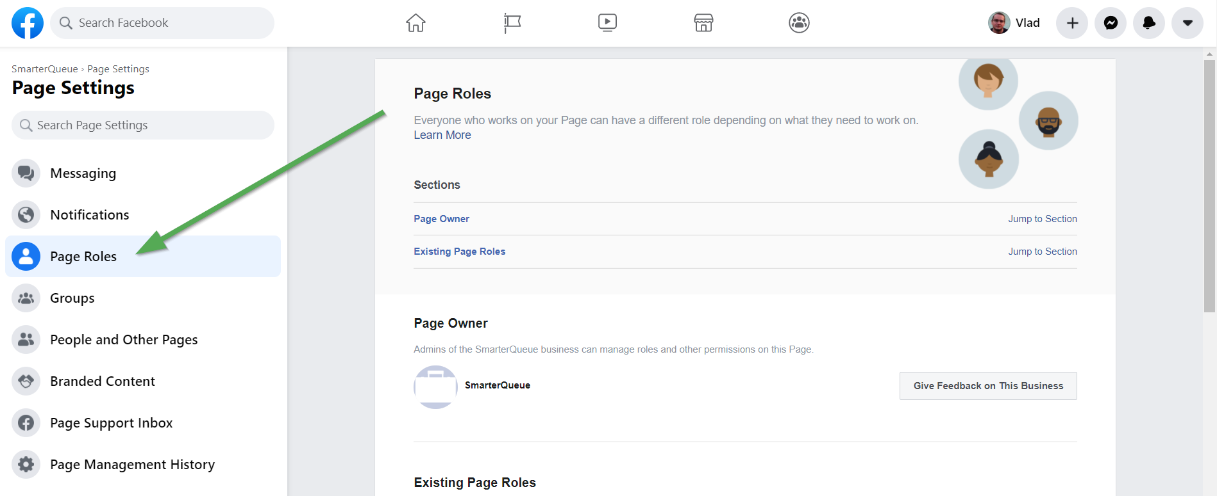The height and width of the screenshot is (496, 1217).
Task: Click the Messaging chat icon
Action: coord(26,173)
